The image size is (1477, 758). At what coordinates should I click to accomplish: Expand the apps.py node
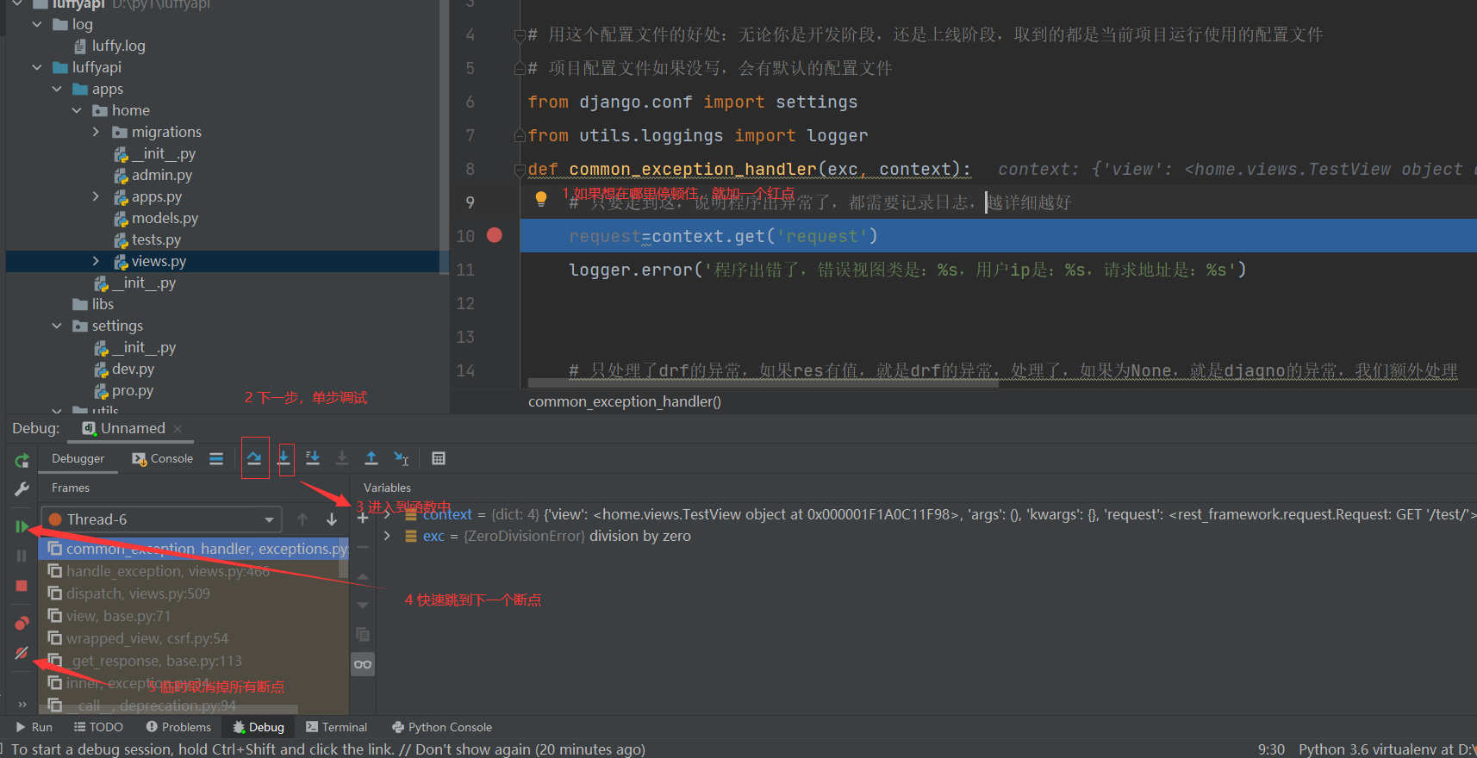pyautogui.click(x=97, y=196)
